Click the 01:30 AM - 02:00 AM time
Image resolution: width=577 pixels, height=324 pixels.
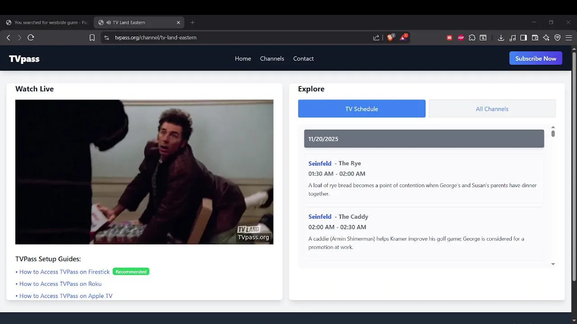pos(337,174)
